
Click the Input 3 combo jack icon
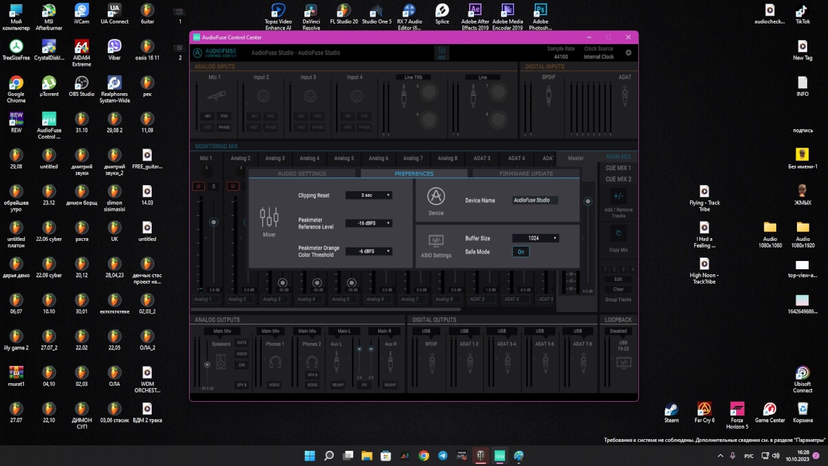(309, 95)
